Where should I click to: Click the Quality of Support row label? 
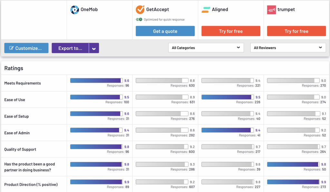coord(20,149)
